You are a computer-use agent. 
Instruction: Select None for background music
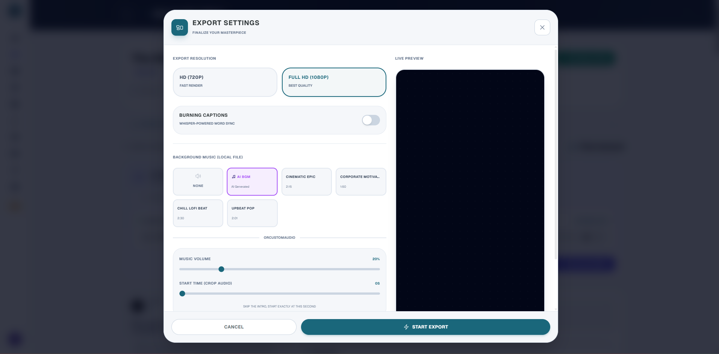click(198, 182)
